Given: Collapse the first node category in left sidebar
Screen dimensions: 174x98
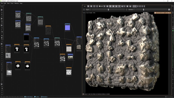Looking at the screenshot, I should pos(2,10).
